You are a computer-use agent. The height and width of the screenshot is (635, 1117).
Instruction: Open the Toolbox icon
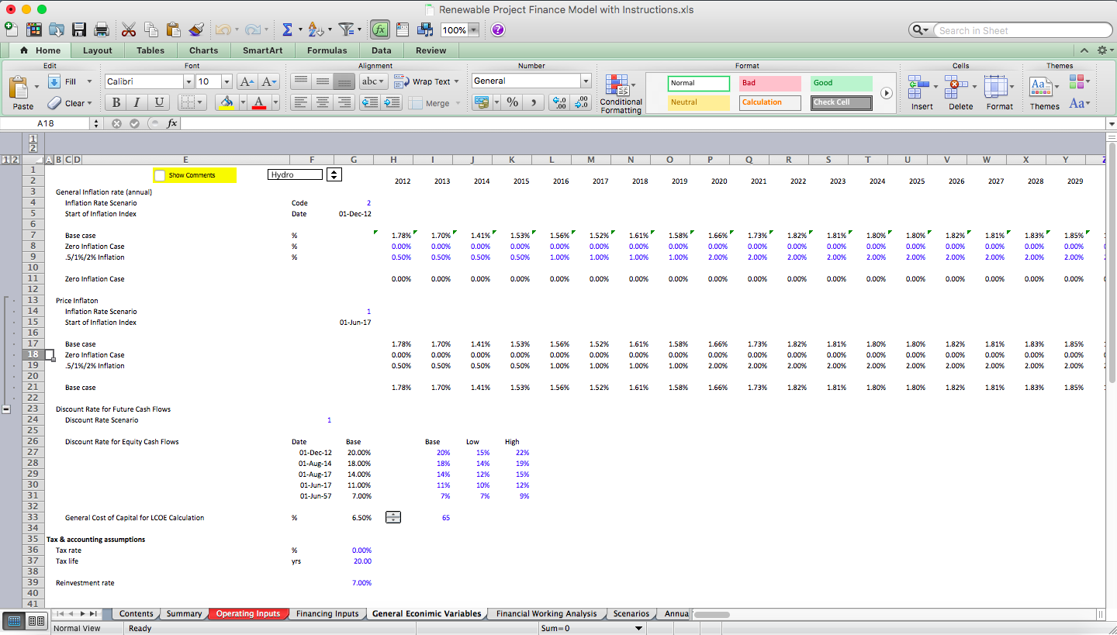tap(403, 29)
